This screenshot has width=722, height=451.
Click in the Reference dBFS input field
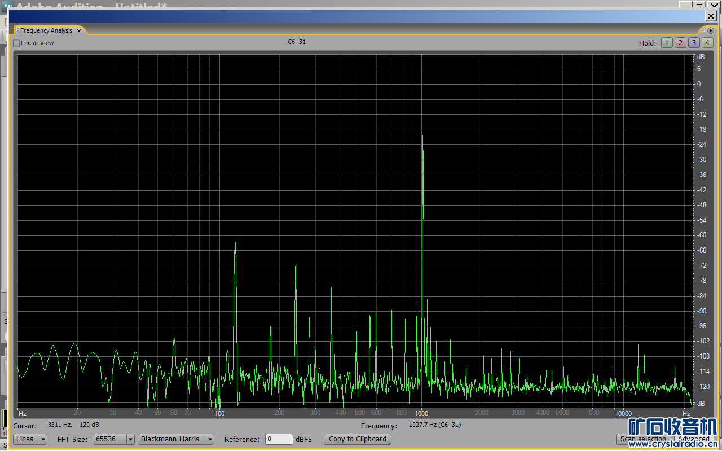(279, 439)
